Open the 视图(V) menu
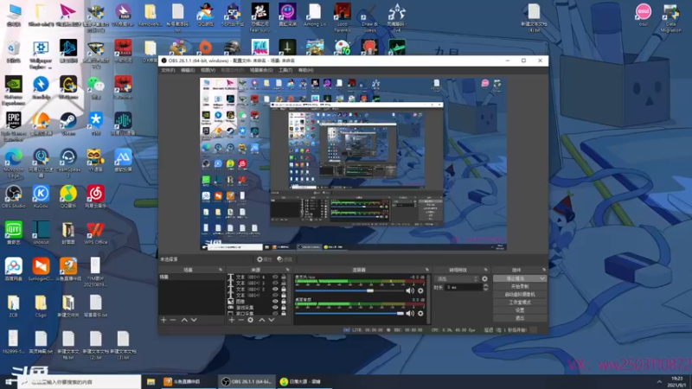The width and height of the screenshot is (692, 389). (208, 70)
